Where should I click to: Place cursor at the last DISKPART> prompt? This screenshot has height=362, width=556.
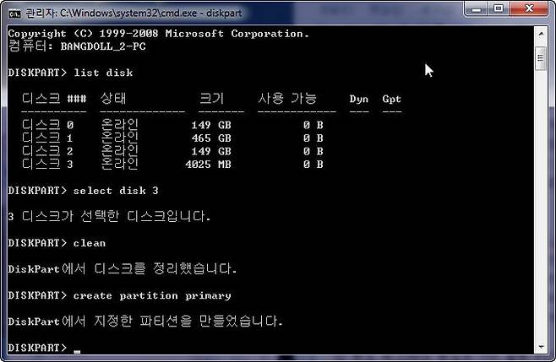[x=76, y=348]
